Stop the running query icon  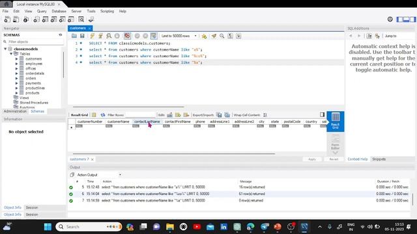(117, 36)
